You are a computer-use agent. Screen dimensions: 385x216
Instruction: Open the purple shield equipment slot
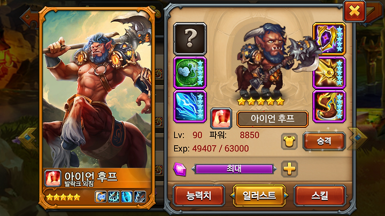point(329,39)
